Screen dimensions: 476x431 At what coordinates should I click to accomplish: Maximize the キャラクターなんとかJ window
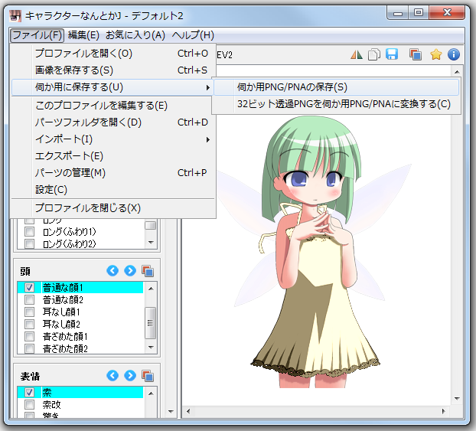click(419, 13)
